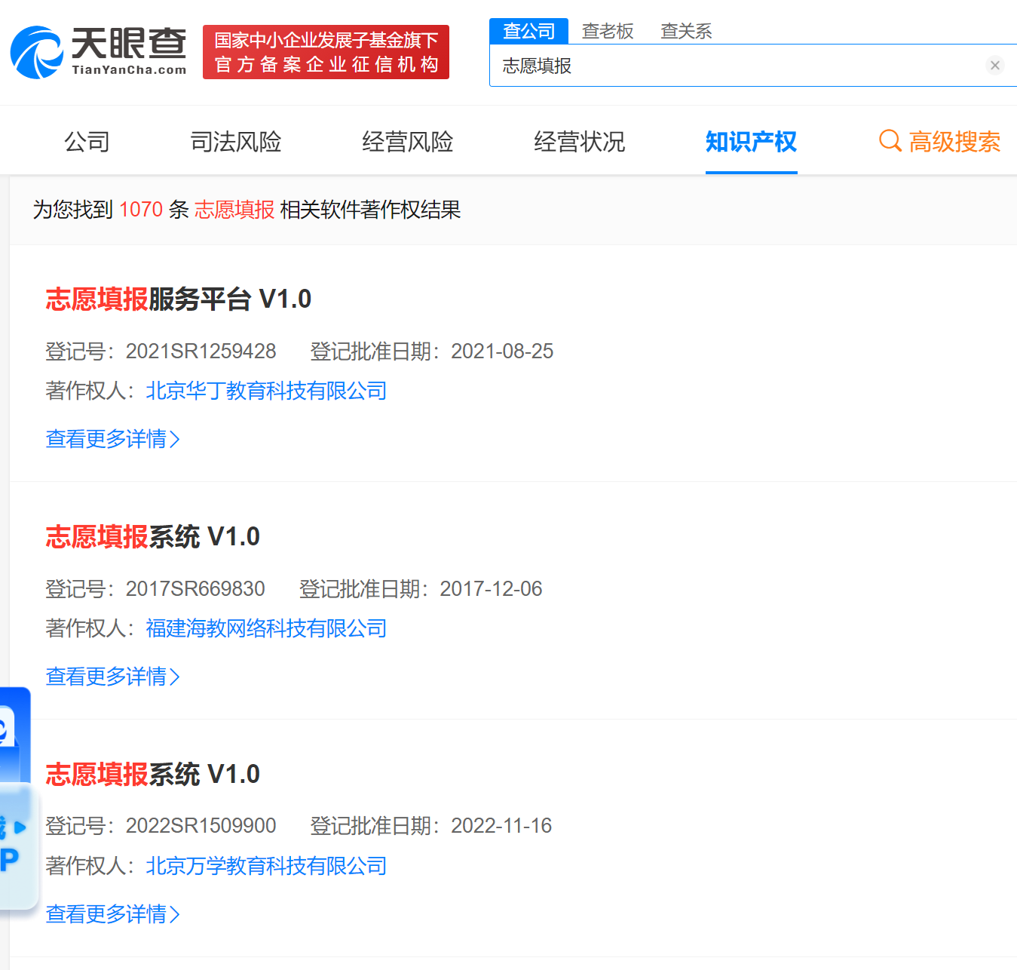
Task: Switch to the 查老板 search tab
Action: [608, 31]
